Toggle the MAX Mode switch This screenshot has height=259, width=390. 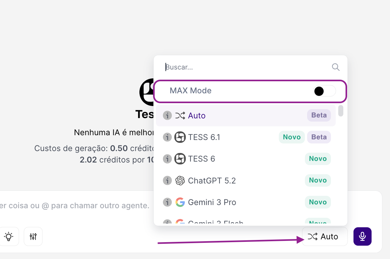(324, 91)
